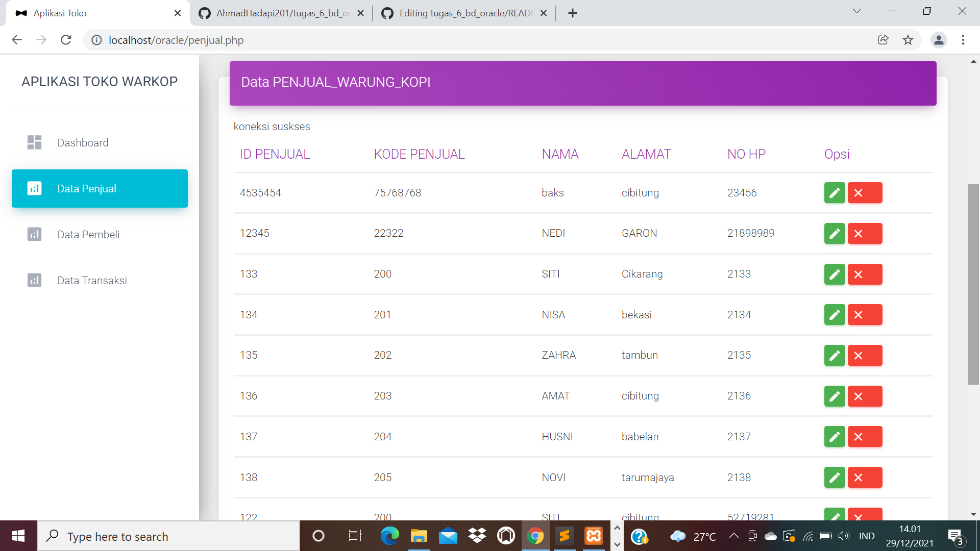
Task: Expand the hidden icons tray in the taskbar
Action: click(x=733, y=536)
